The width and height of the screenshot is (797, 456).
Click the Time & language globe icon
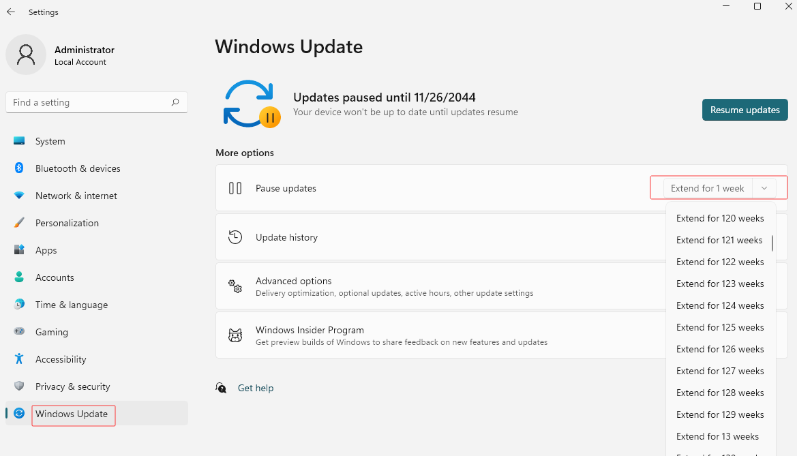19,304
